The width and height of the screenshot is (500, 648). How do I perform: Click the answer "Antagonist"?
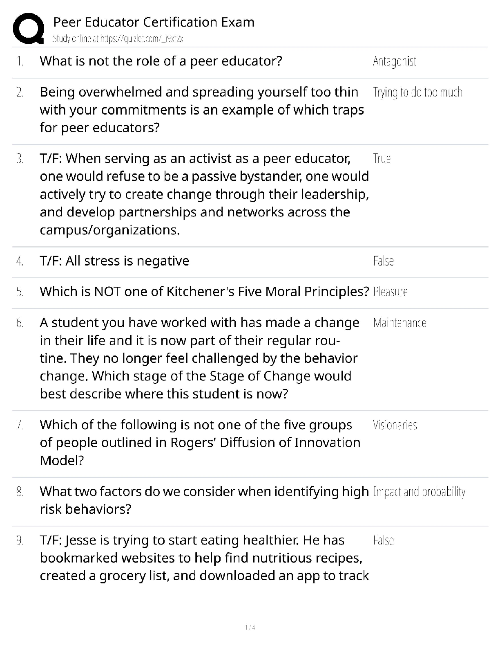[395, 61]
